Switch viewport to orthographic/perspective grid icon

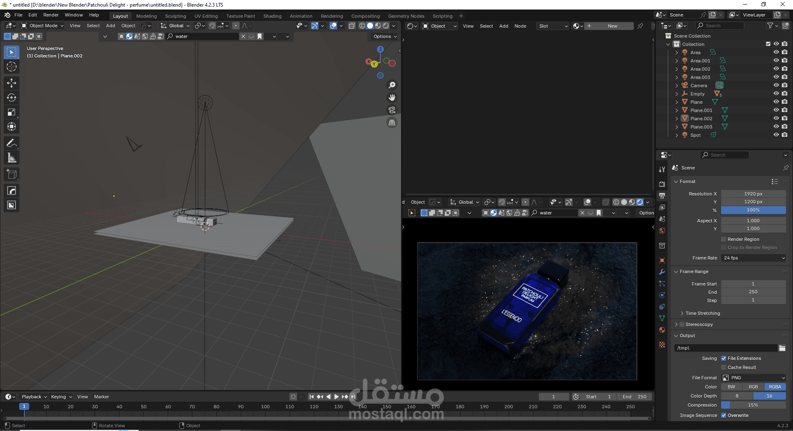pyautogui.click(x=392, y=123)
